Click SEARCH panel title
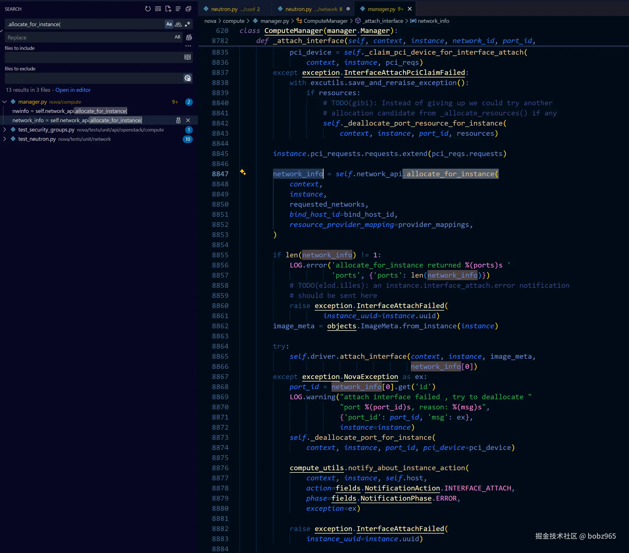Image resolution: width=629 pixels, height=553 pixels. coord(13,9)
